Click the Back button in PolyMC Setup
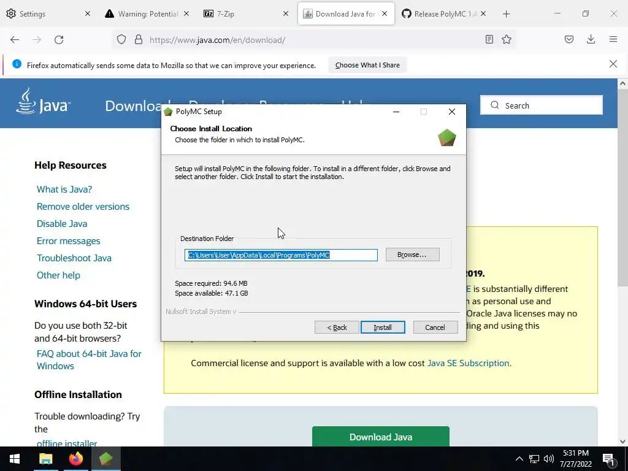 (337, 327)
